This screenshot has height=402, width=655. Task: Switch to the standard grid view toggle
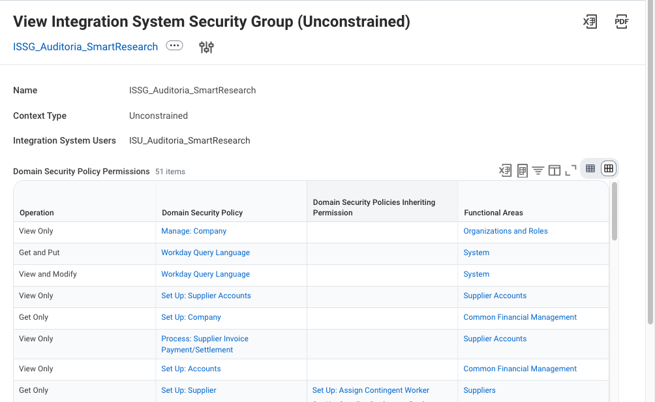tap(609, 168)
